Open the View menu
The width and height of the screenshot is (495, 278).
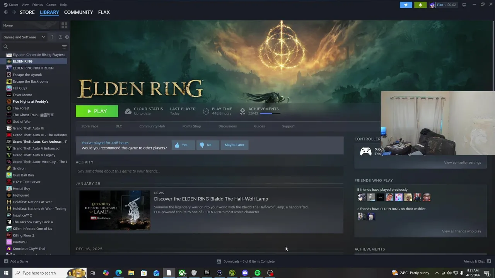tap(25, 5)
